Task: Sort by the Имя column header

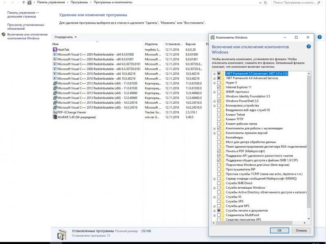Action: click(97, 44)
